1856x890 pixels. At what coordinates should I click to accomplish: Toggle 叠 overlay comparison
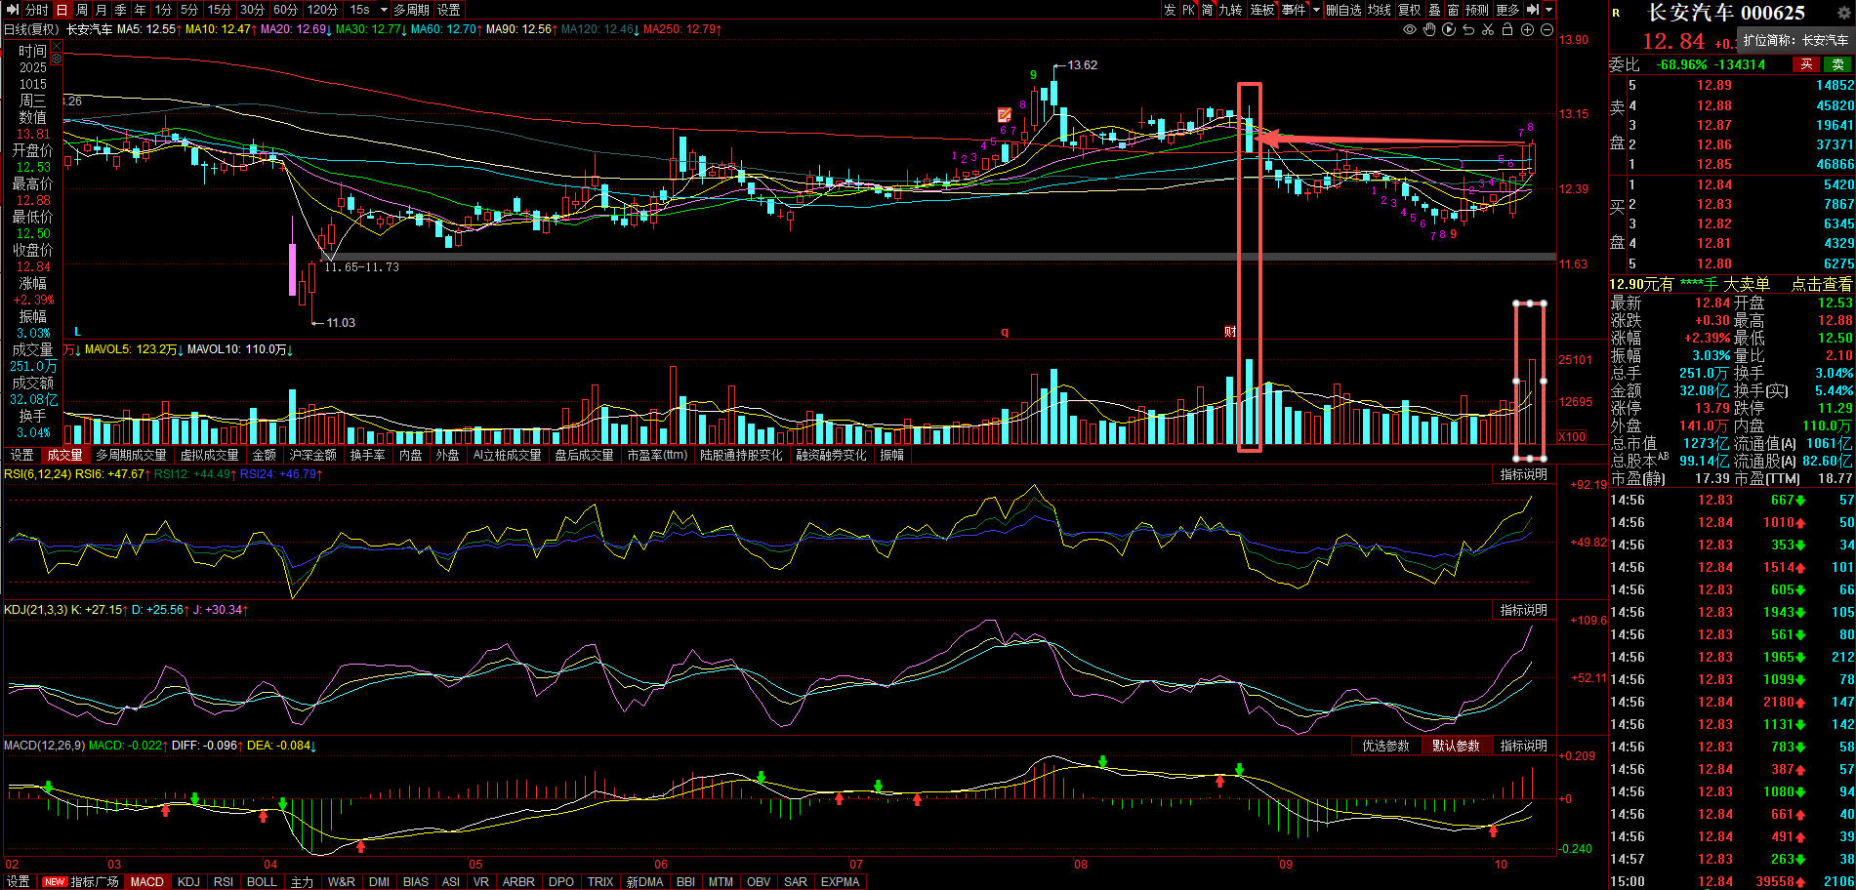tap(1434, 10)
